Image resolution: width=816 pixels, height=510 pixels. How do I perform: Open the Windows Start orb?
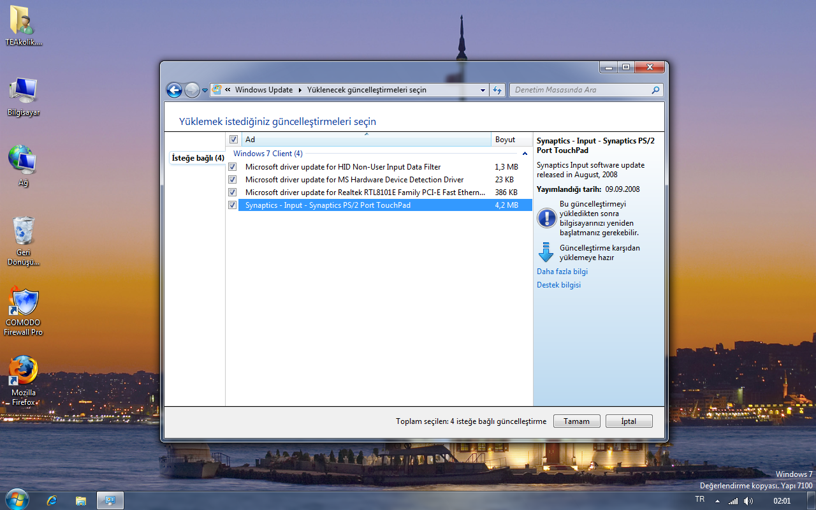16,499
